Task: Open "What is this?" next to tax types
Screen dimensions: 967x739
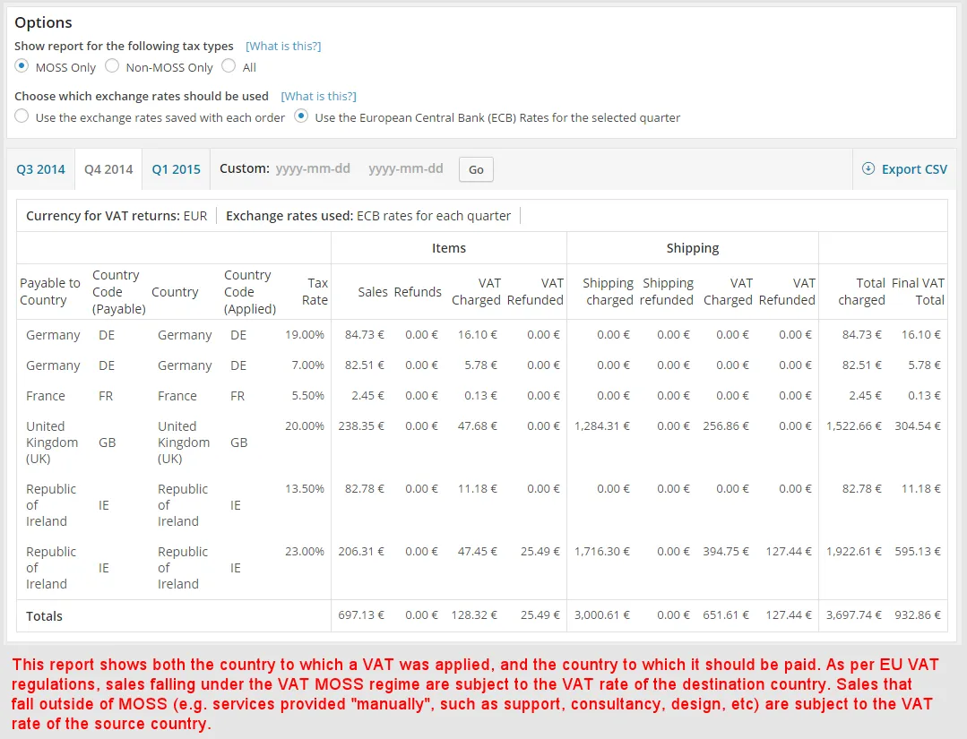Action: 283,45
